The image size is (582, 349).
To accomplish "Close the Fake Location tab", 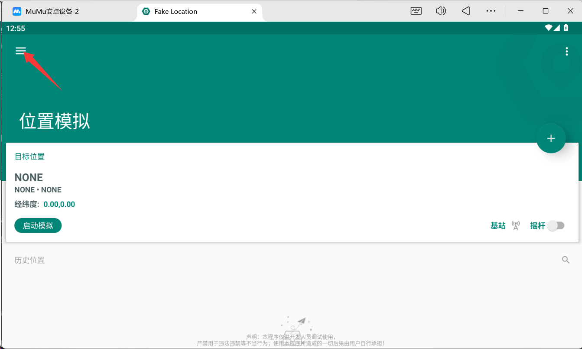I will [x=254, y=12].
